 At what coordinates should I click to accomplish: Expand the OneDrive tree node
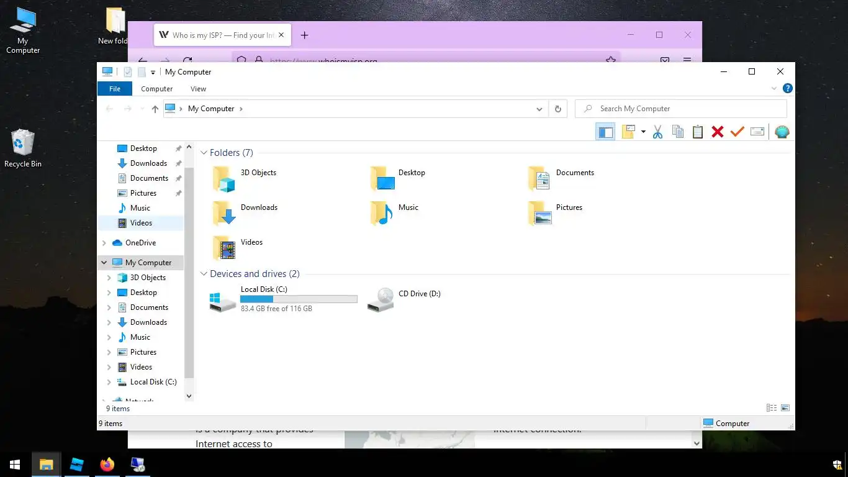104,243
